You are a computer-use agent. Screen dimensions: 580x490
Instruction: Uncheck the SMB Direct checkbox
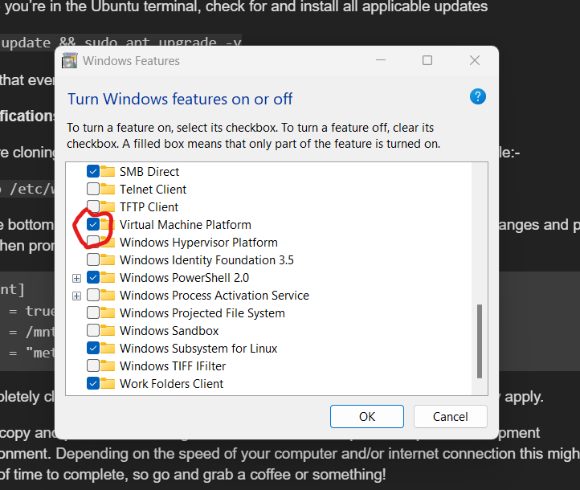point(93,171)
